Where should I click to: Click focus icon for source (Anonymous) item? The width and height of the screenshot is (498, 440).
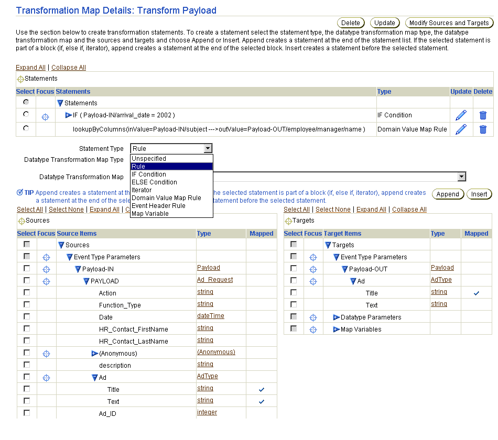point(46,354)
